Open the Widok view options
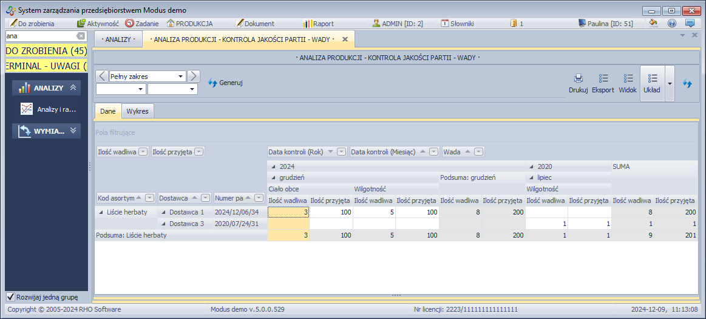706x319 pixels. click(x=628, y=79)
